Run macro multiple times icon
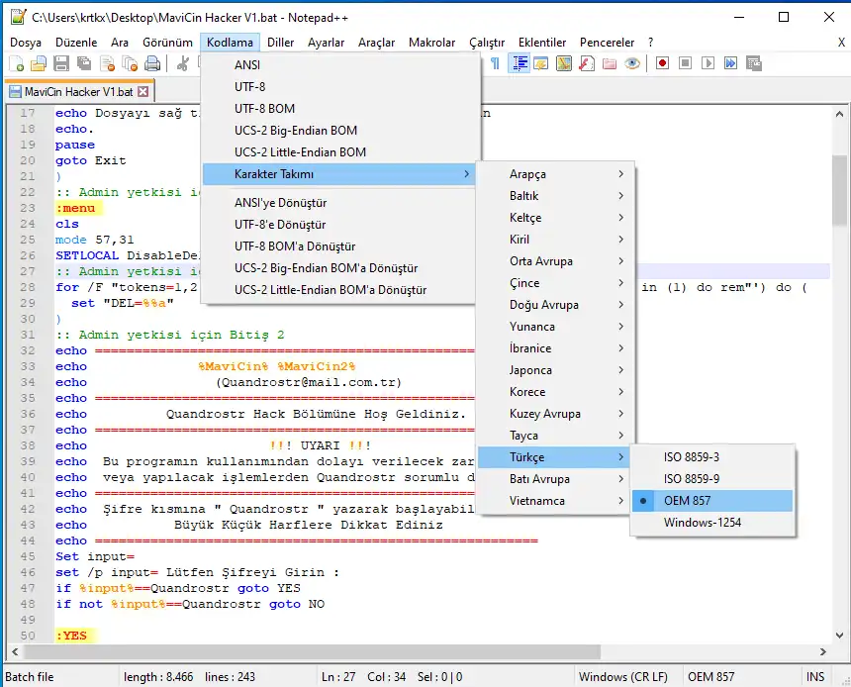This screenshot has width=851, height=687. pos(730,63)
